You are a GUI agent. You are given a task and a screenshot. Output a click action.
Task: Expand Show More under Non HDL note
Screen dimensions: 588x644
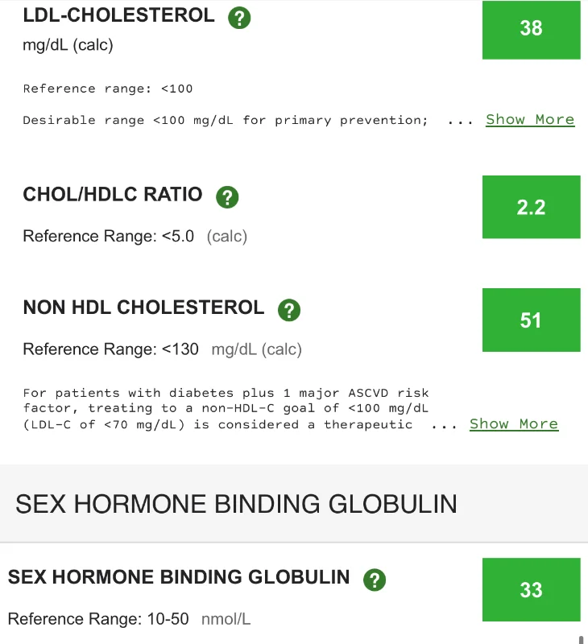pyautogui.click(x=514, y=424)
